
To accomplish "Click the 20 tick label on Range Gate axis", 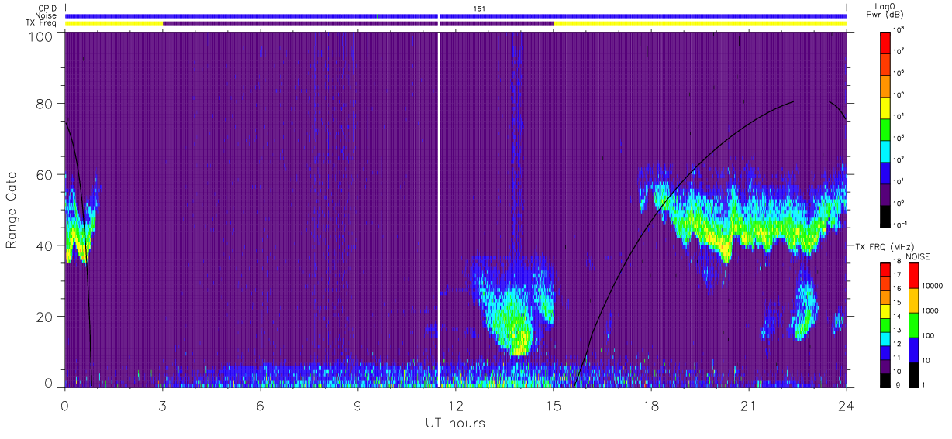I will pyautogui.click(x=44, y=317).
